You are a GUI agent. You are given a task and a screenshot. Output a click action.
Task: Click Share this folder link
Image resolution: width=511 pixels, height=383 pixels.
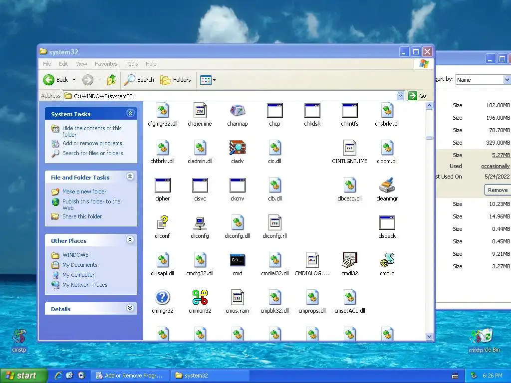tap(82, 216)
